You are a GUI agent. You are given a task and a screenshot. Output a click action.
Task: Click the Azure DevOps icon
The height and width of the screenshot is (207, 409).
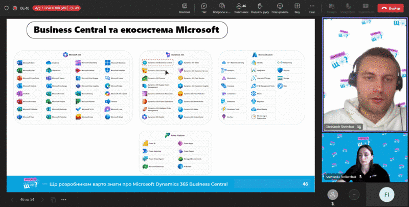click(x=224, y=117)
